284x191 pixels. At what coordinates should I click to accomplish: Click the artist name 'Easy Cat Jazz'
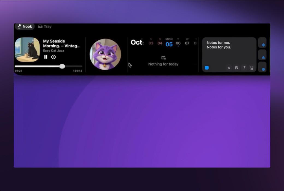point(54,51)
